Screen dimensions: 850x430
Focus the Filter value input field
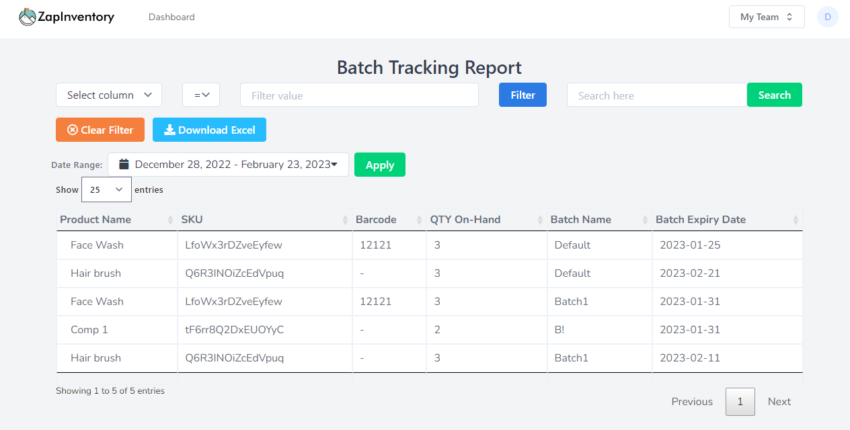359,95
